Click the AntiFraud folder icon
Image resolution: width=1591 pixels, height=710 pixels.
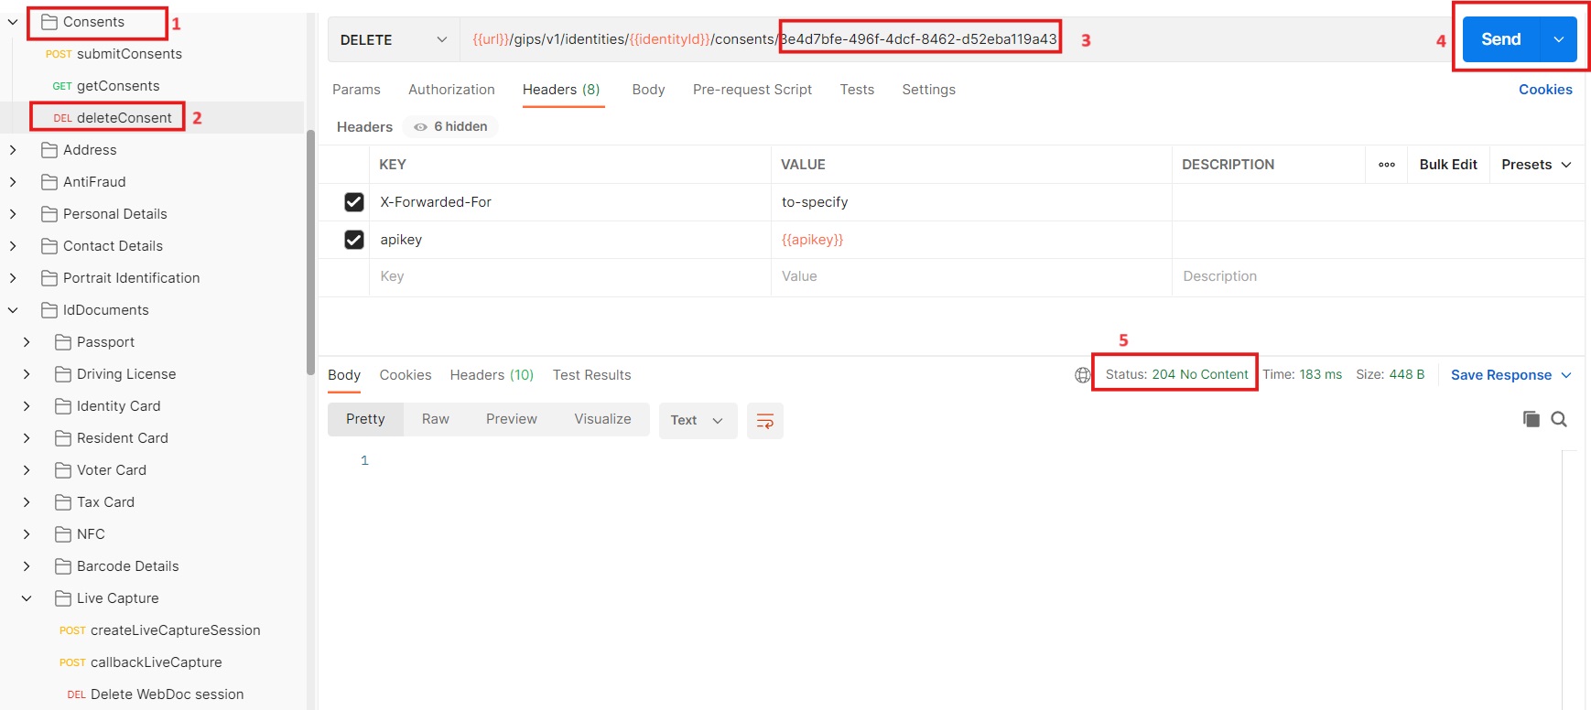point(49,182)
